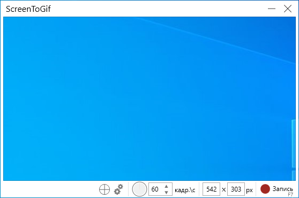
Task: Click the circular frame rate dial
Action: 139,189
